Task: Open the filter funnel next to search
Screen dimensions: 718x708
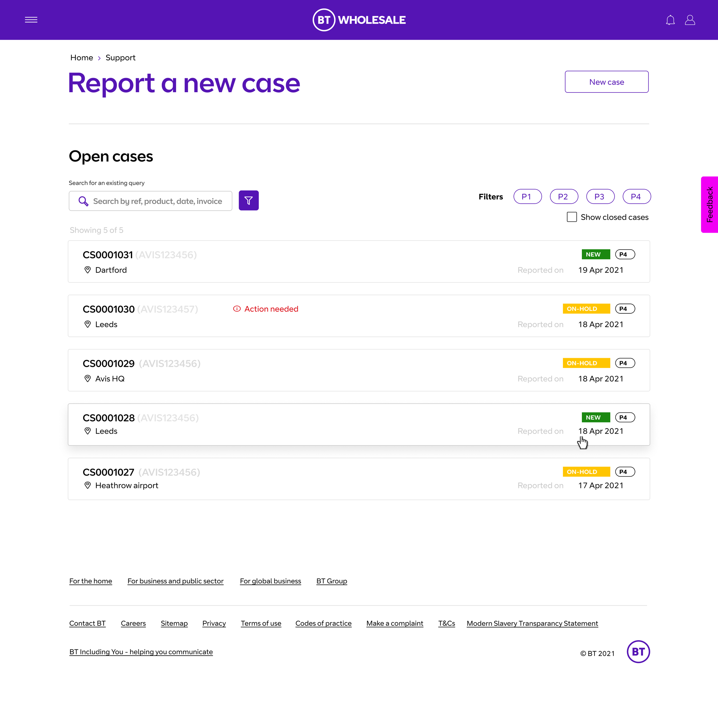Action: [249, 200]
